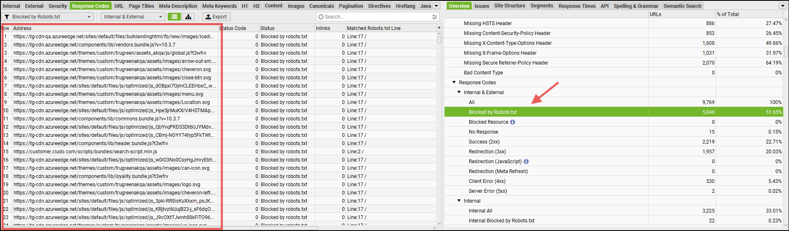Sort by the Address column header
The height and width of the screenshot is (231, 789).
[115, 28]
